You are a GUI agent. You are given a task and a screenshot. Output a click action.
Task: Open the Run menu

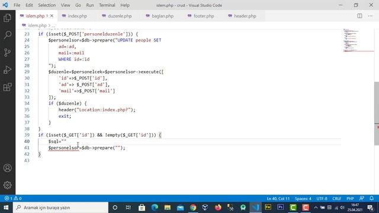[90, 5]
